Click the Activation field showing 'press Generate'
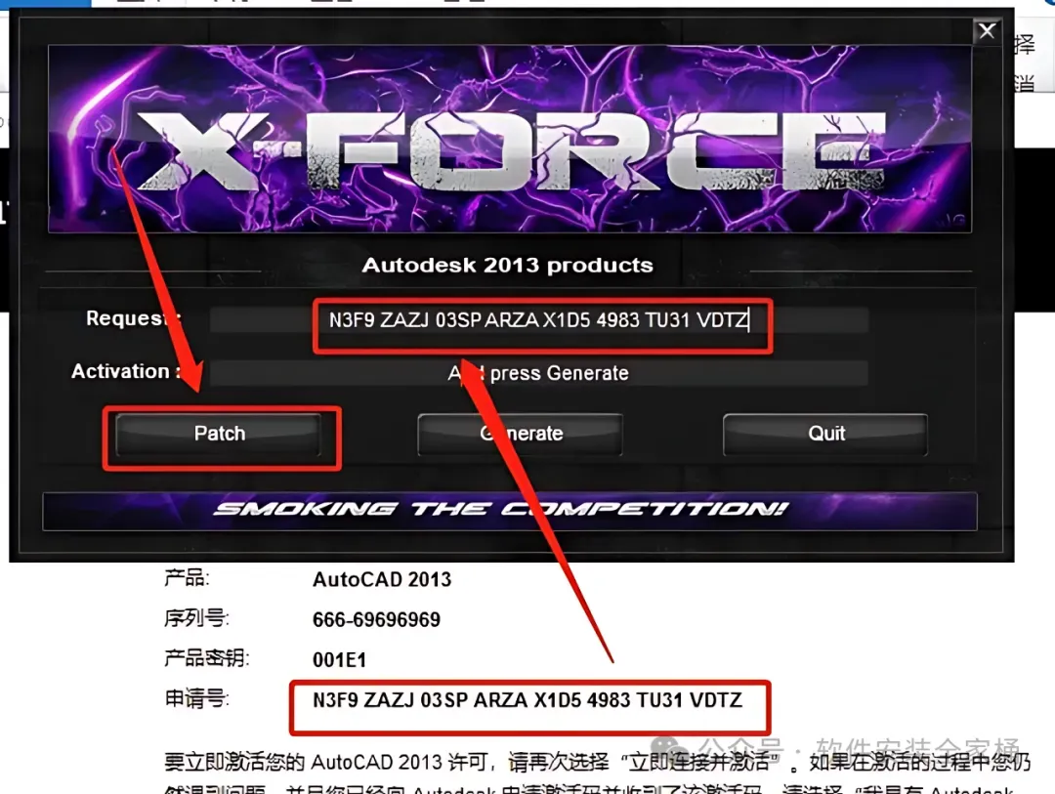The height and width of the screenshot is (794, 1055). tap(539, 373)
